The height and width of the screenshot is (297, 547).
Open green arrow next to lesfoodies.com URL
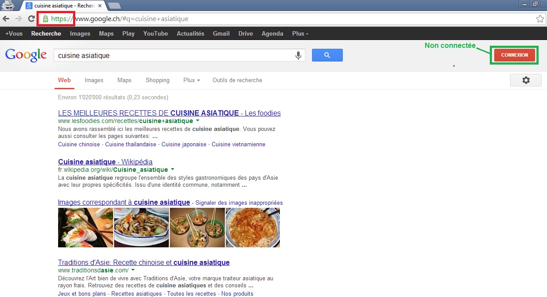198,120
